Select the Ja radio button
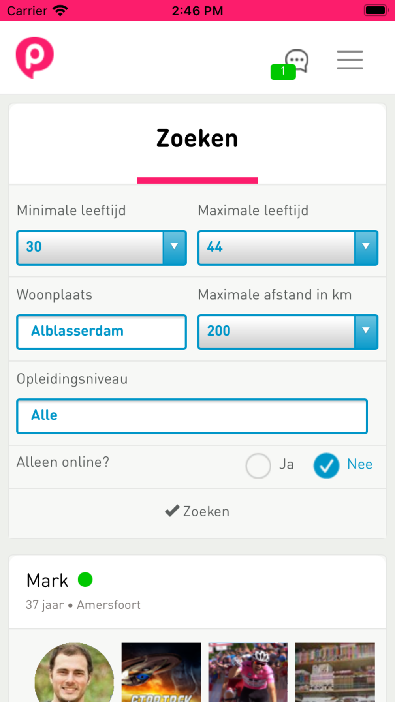The width and height of the screenshot is (395, 702). click(258, 465)
